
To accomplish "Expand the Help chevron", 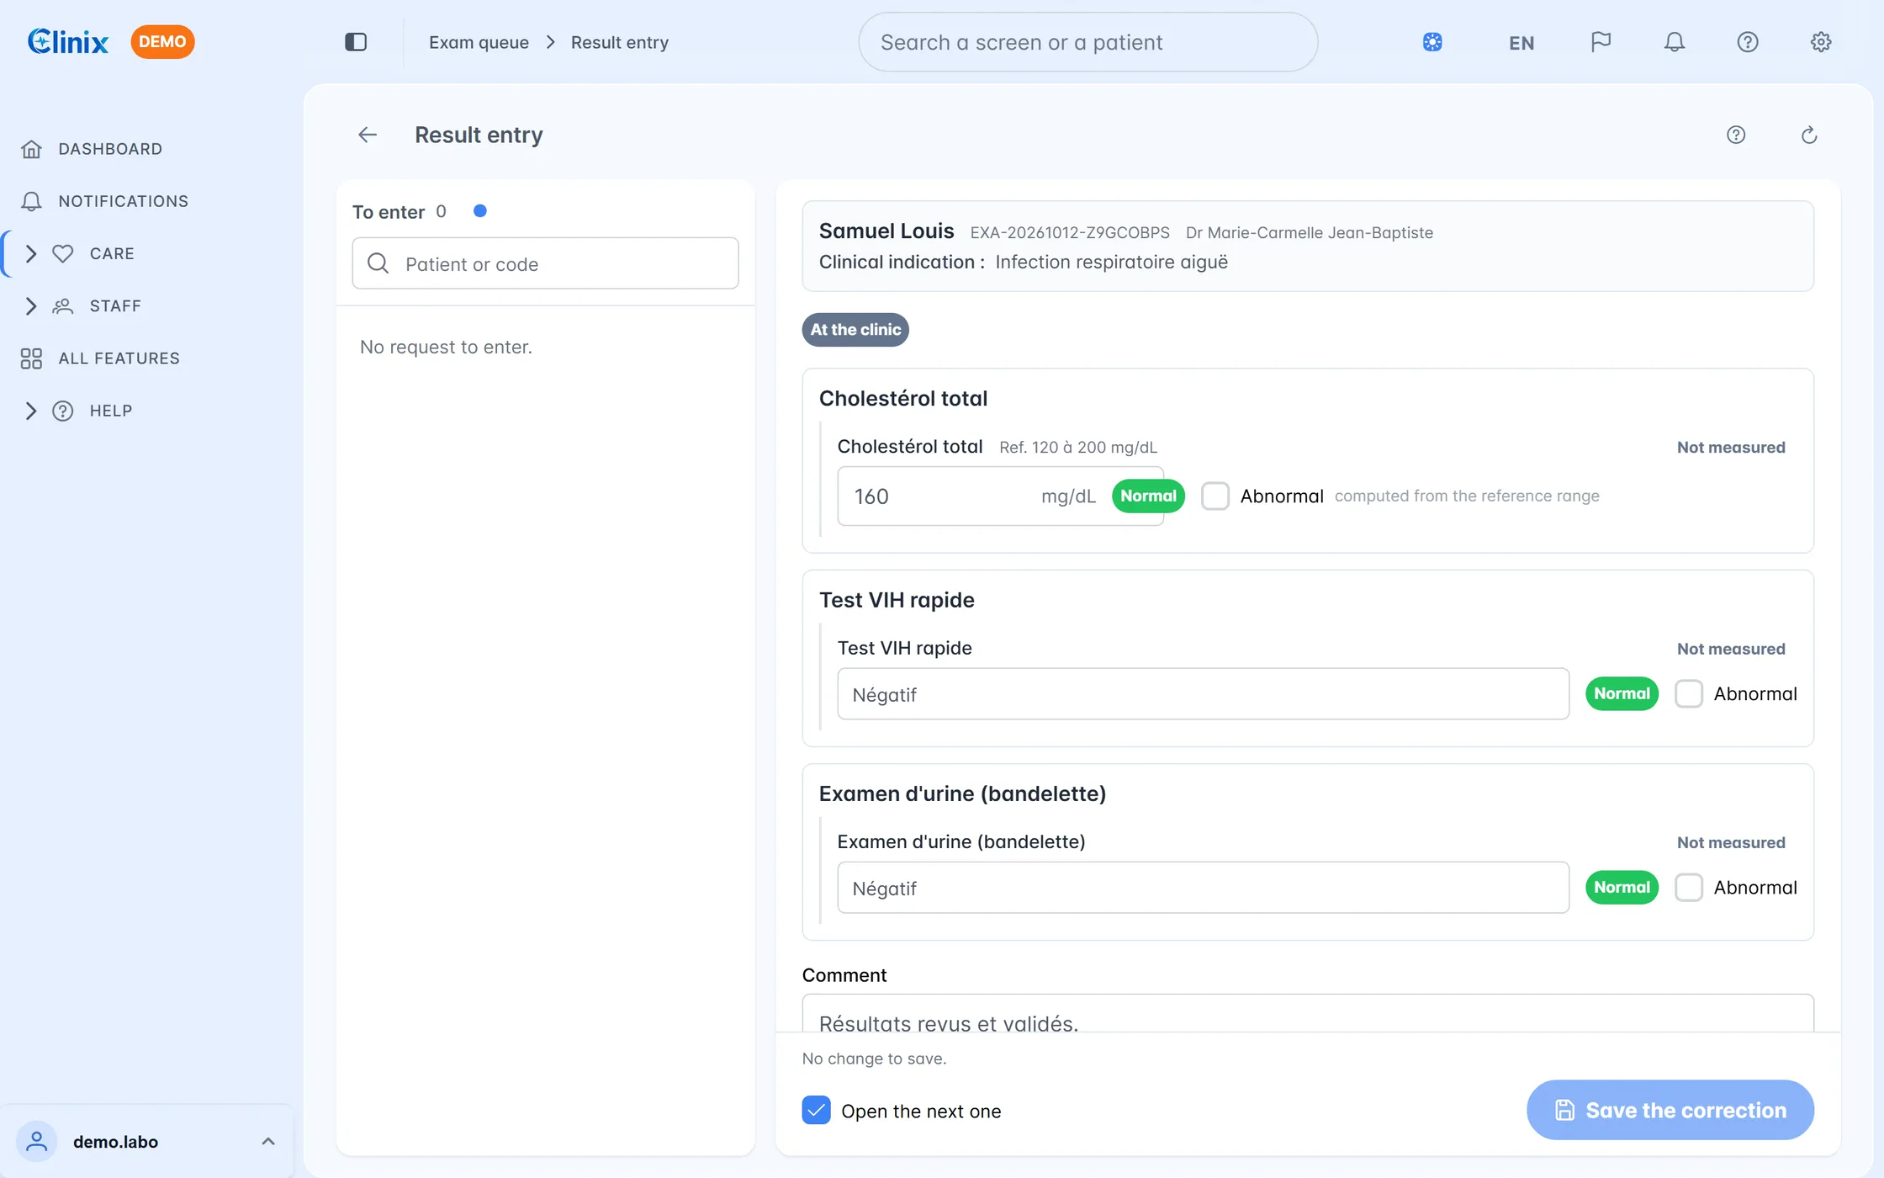I will [x=31, y=411].
